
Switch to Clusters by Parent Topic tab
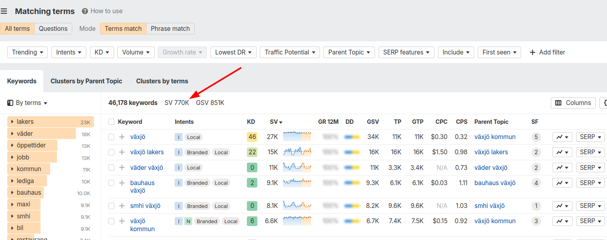(86, 81)
